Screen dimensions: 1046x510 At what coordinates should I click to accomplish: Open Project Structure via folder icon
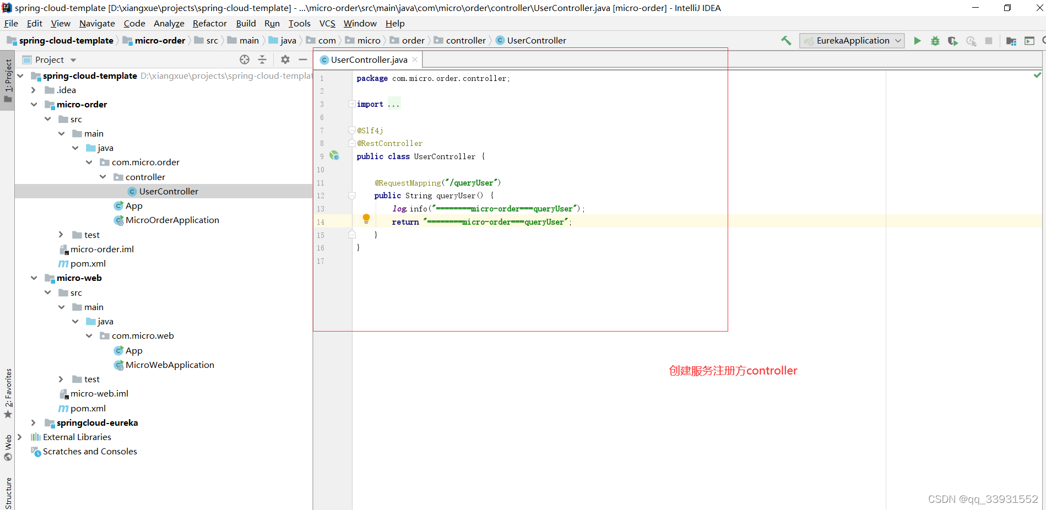click(1011, 41)
